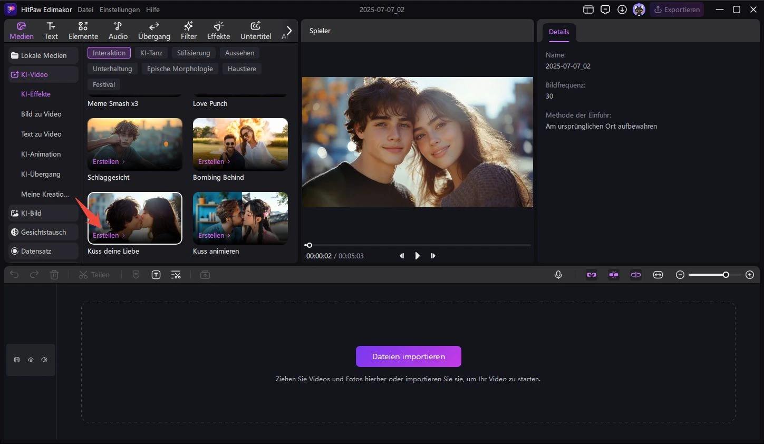Click the Exportieren button
The width and height of the screenshot is (764, 444).
(677, 9)
